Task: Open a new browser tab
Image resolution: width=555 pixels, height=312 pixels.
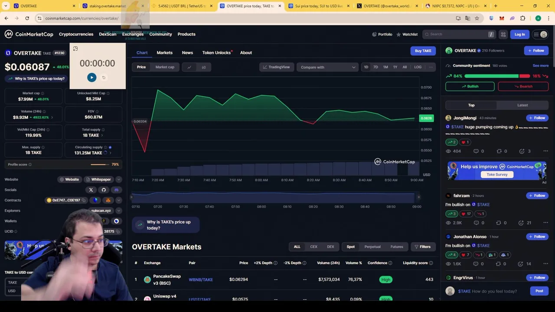Action: [496, 6]
